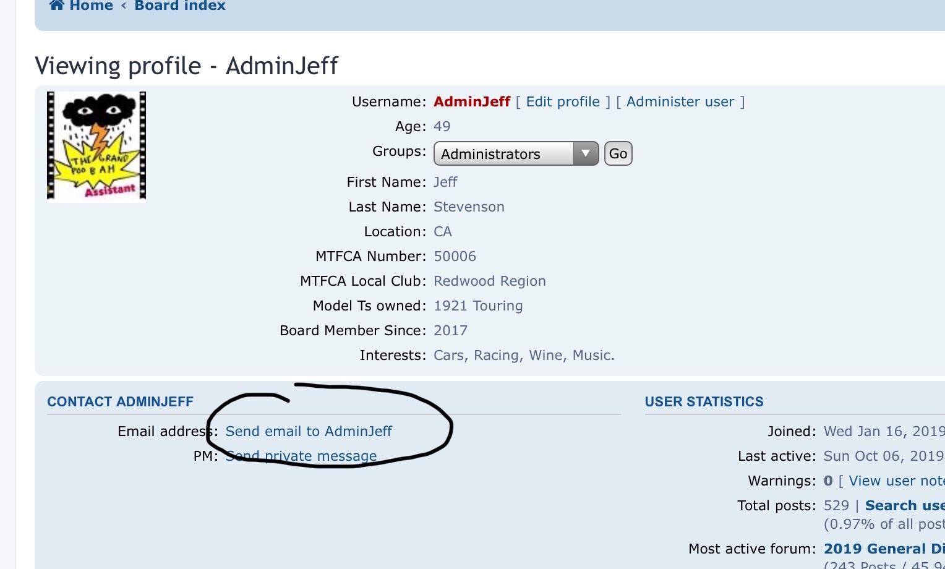Click the 1921 Touring Model Ts value
Viewport: 945px width, 569px height.
coord(478,306)
